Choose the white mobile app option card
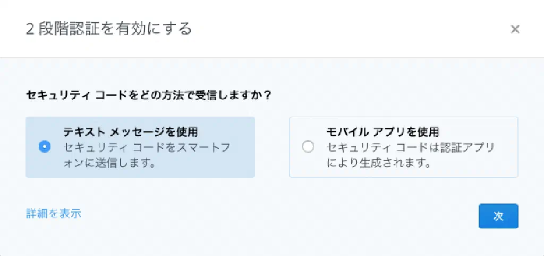544x256 pixels. click(x=403, y=147)
